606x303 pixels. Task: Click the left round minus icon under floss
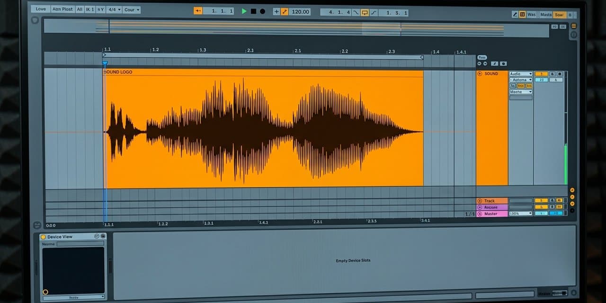point(479,63)
